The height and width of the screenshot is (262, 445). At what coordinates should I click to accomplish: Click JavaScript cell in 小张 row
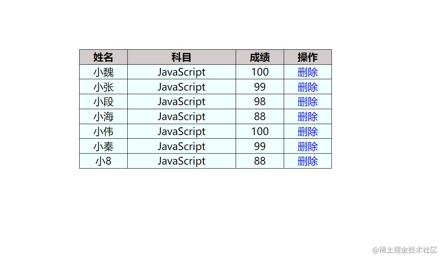coord(181,87)
